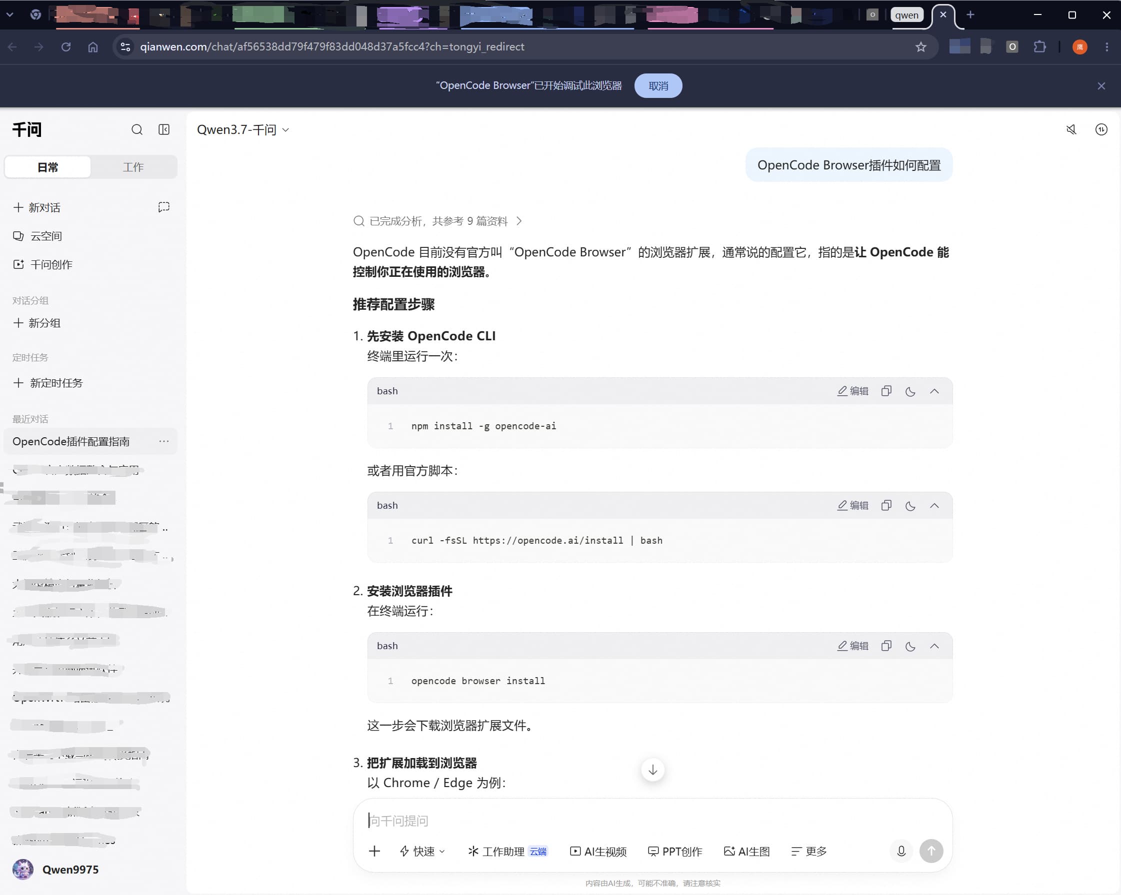Open the 更多 tools menu

808,851
